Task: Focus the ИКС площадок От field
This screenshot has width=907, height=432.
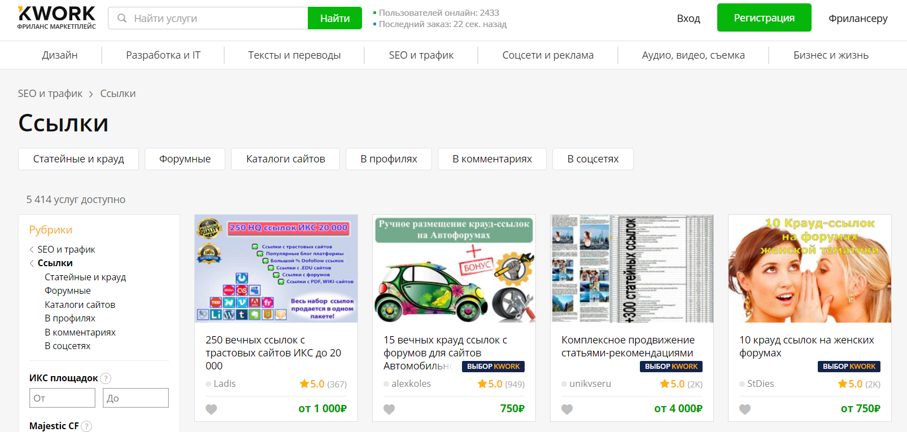Action: 62,398
